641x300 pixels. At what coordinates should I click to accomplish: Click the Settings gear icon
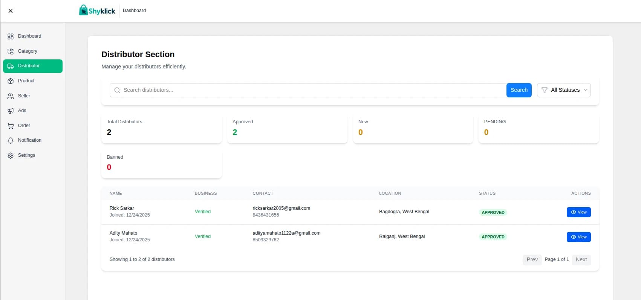11,156
